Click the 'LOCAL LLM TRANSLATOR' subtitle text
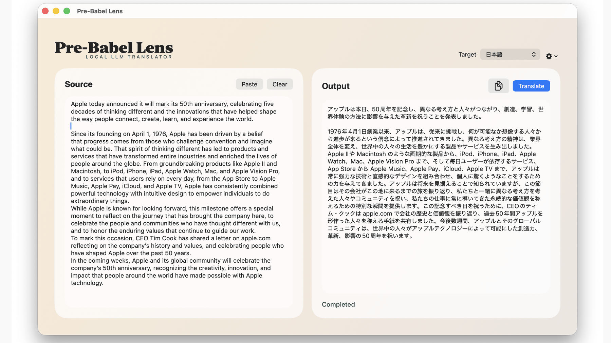Screen dimensions: 611x343 point(129,57)
